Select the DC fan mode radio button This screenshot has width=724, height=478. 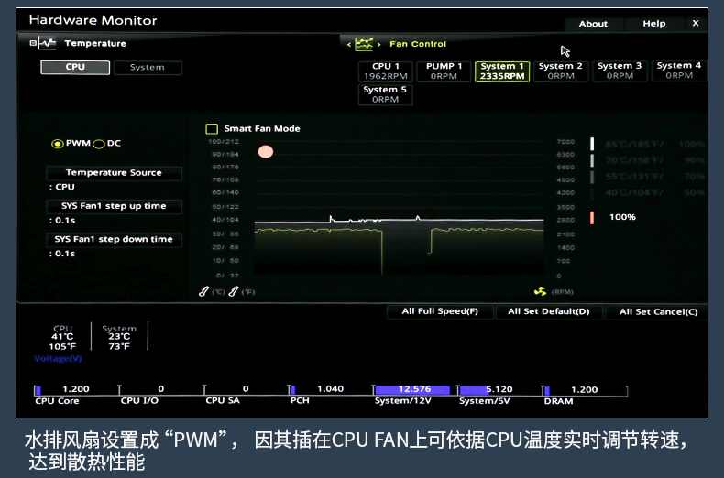99,144
